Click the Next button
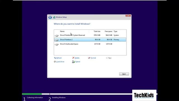This screenshot has width=179, height=101. 124,74
